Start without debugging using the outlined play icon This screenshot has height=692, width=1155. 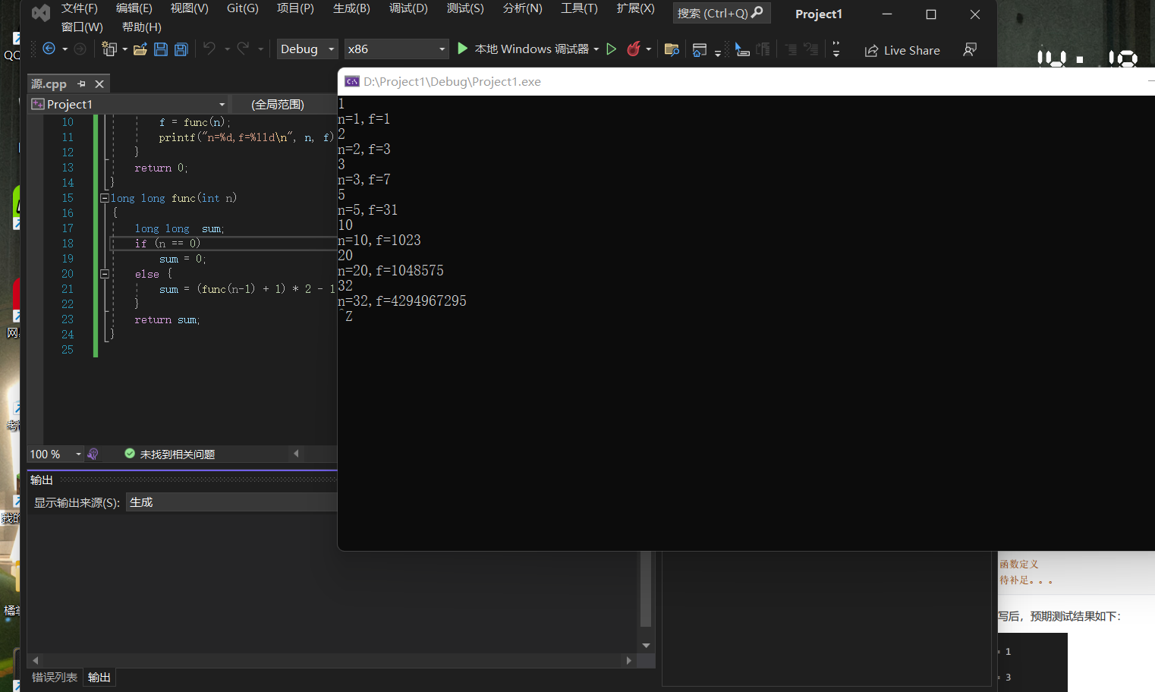[611, 49]
